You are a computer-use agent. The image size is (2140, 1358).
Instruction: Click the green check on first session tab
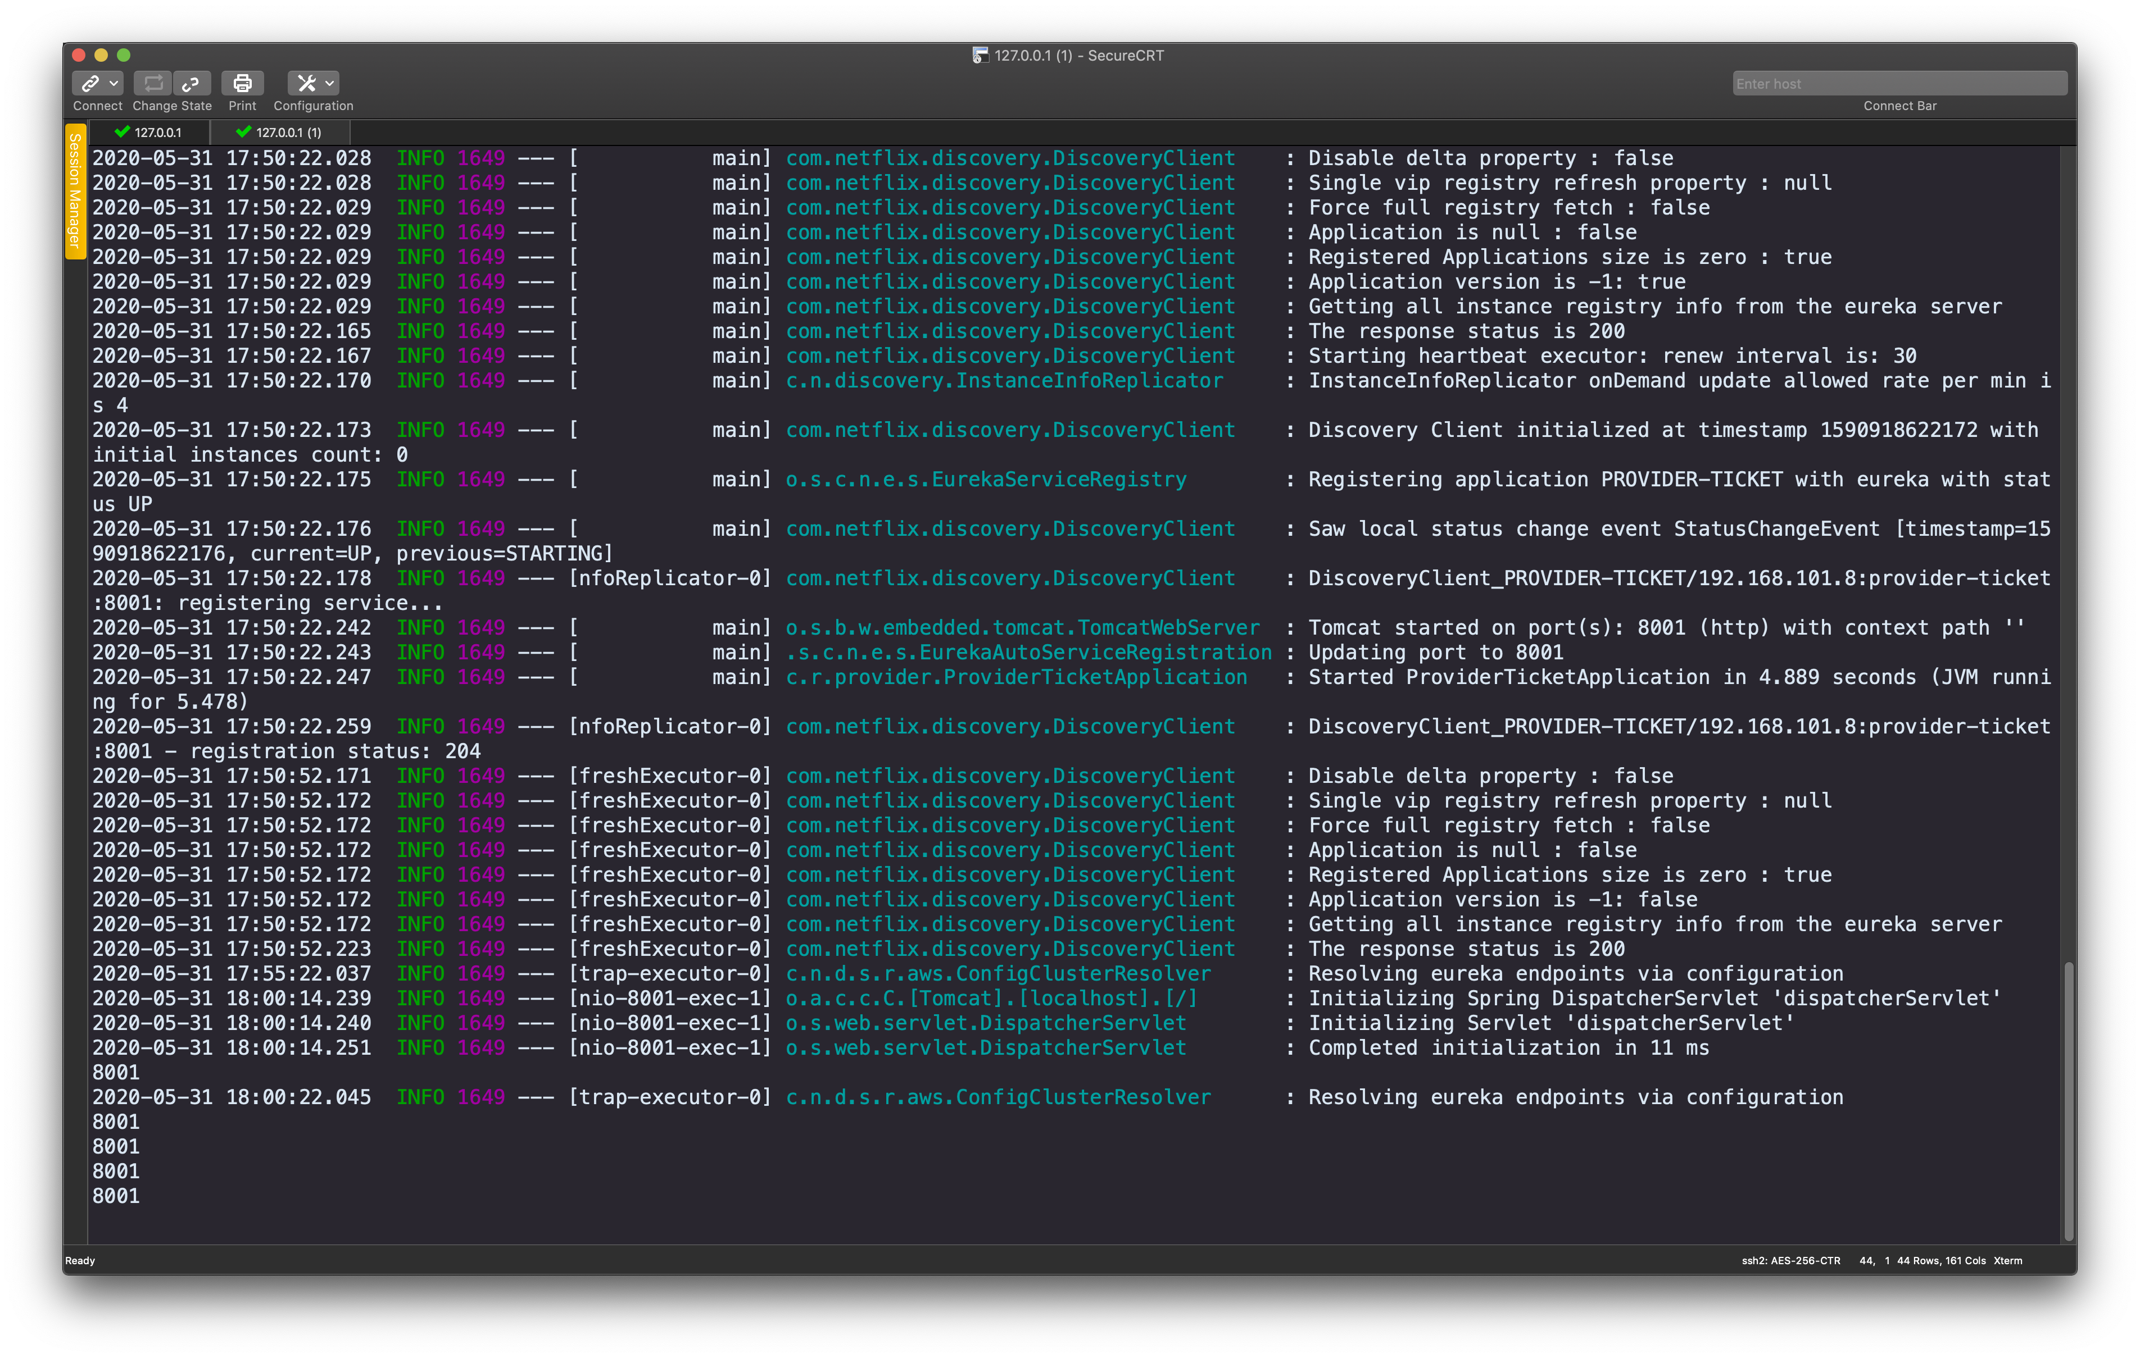(x=123, y=131)
